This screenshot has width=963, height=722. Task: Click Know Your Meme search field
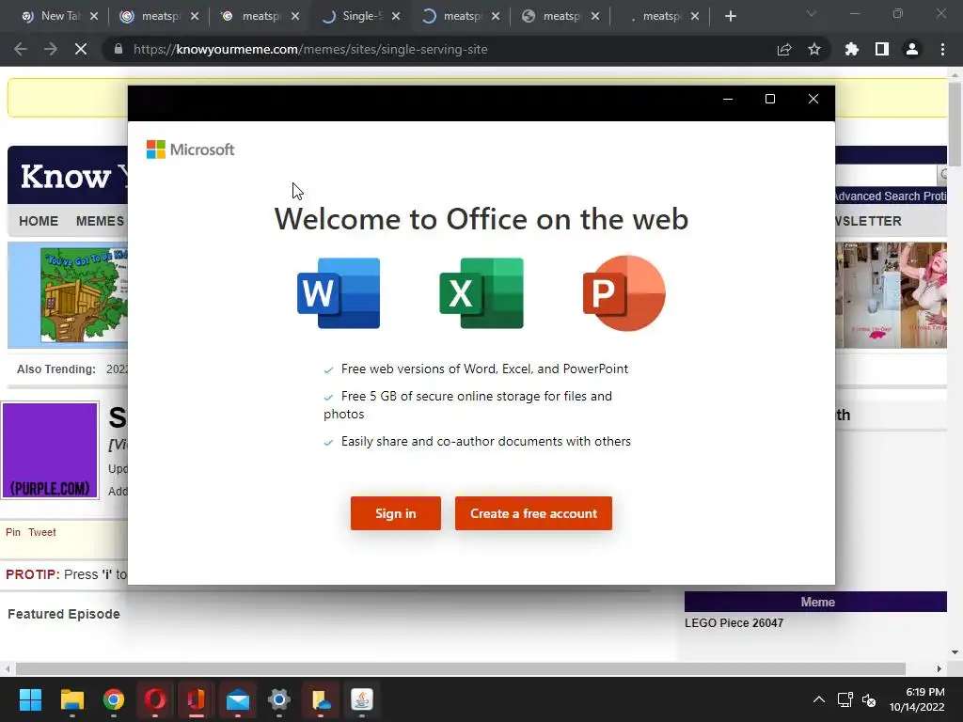[x=886, y=174]
